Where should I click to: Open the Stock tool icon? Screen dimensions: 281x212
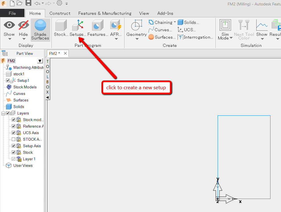61,26
